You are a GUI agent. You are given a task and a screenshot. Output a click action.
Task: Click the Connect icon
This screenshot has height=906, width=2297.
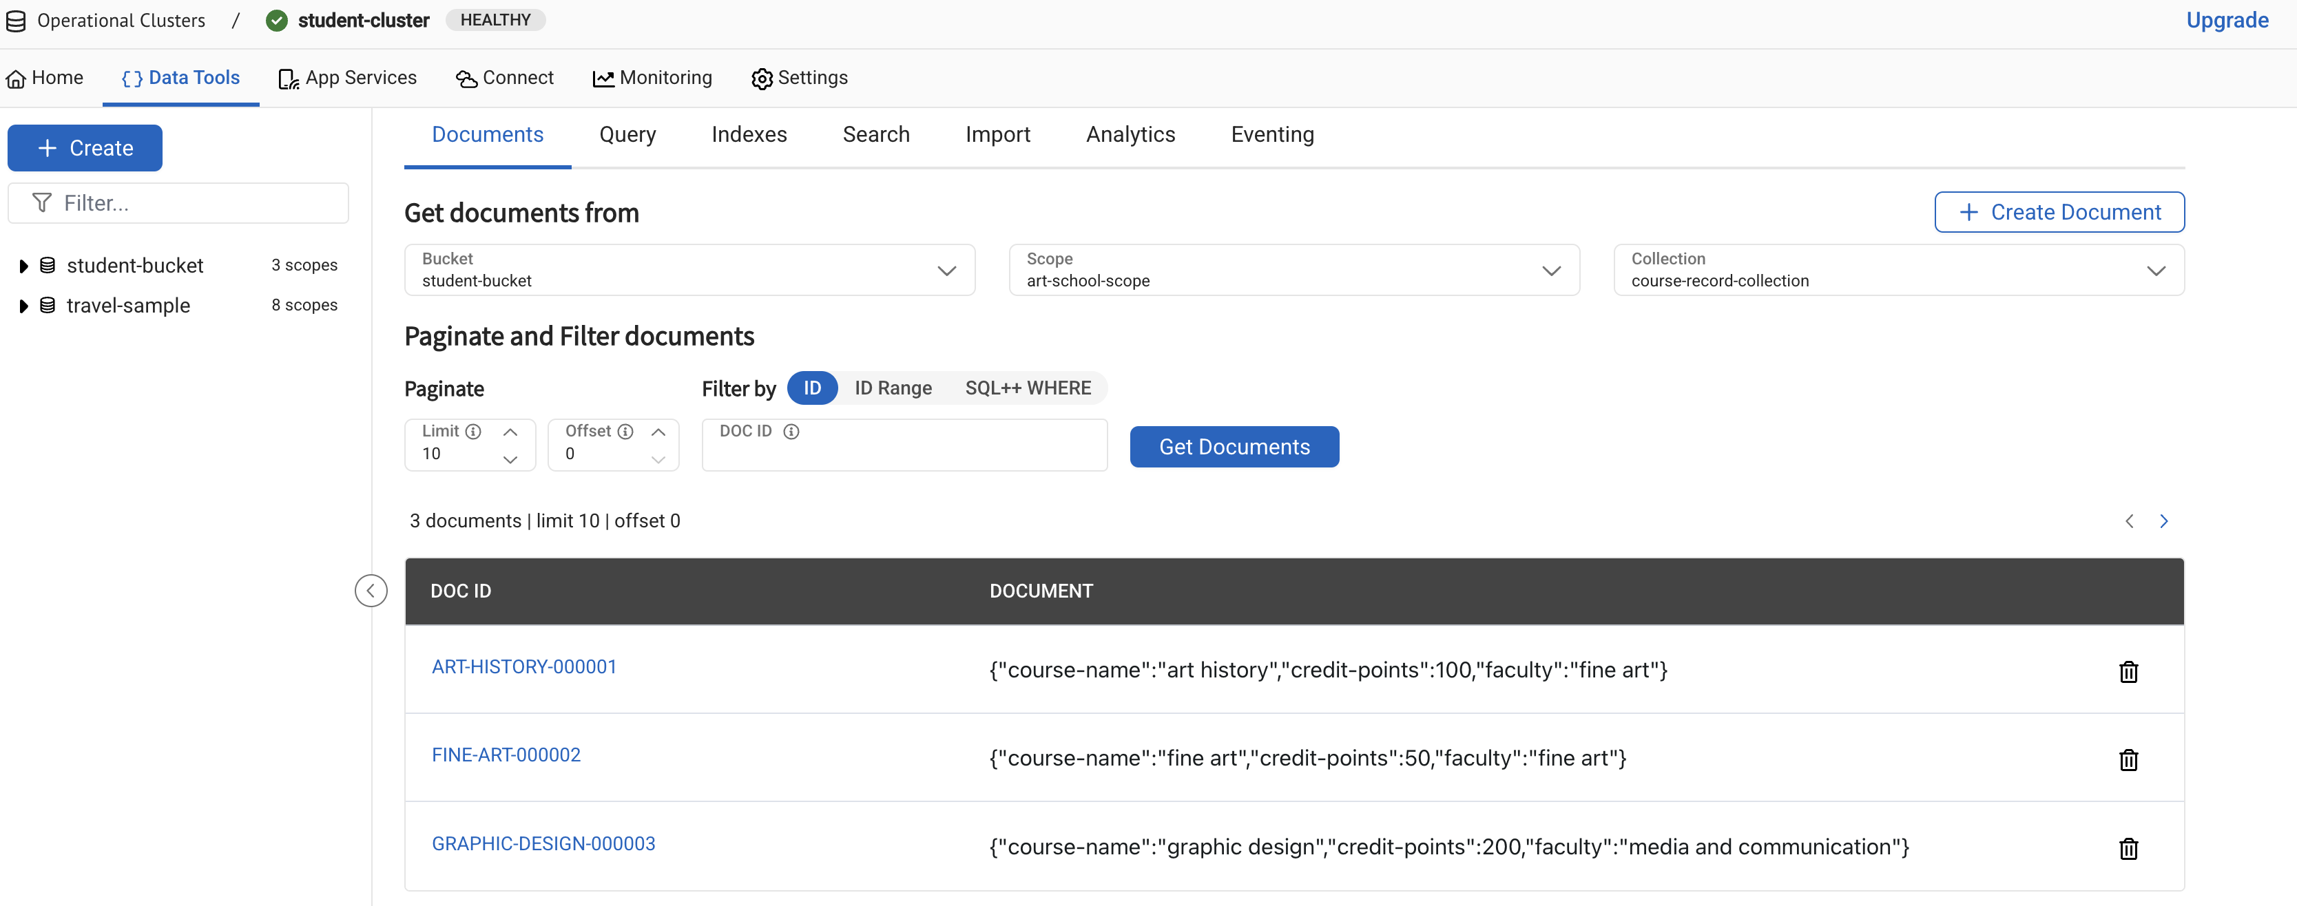pos(466,78)
